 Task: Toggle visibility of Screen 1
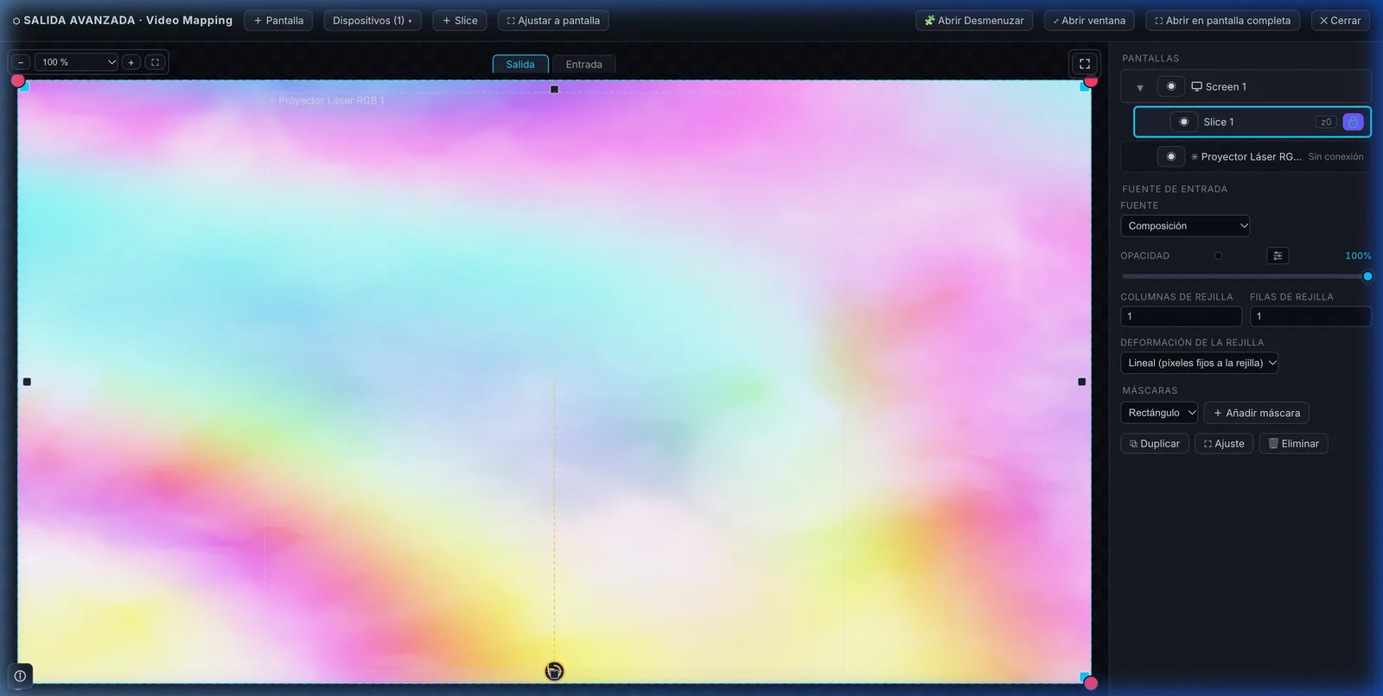(x=1171, y=86)
